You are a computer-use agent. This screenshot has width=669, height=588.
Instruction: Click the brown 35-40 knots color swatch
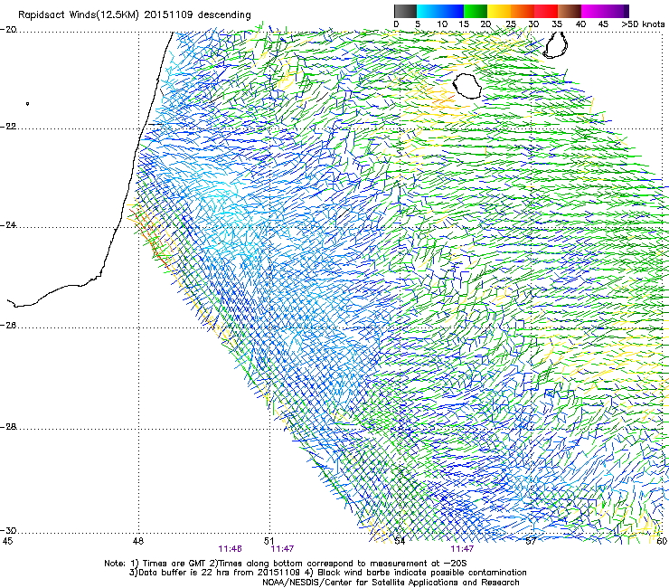pos(570,11)
